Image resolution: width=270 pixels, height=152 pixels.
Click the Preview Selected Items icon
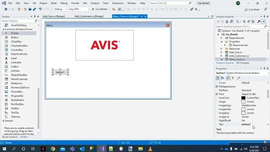(x=263, y=22)
